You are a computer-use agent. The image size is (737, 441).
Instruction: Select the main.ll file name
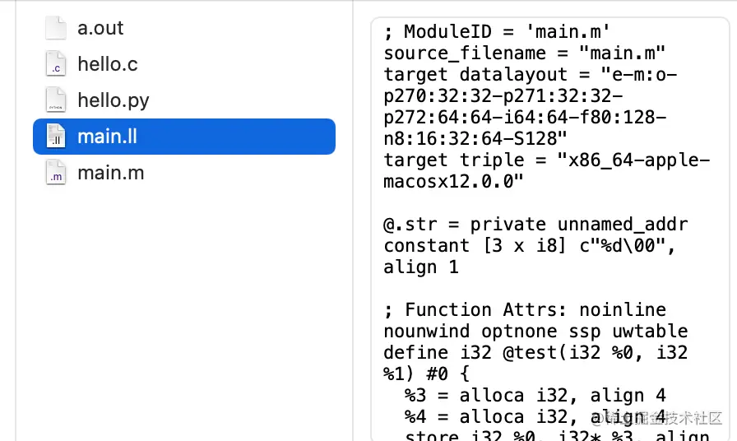pyautogui.click(x=107, y=137)
